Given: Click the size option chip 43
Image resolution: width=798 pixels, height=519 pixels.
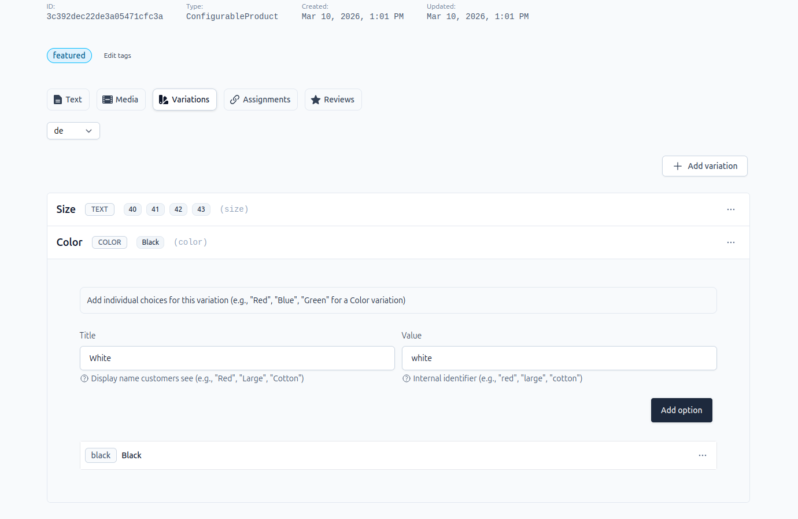Looking at the screenshot, I should [x=201, y=209].
